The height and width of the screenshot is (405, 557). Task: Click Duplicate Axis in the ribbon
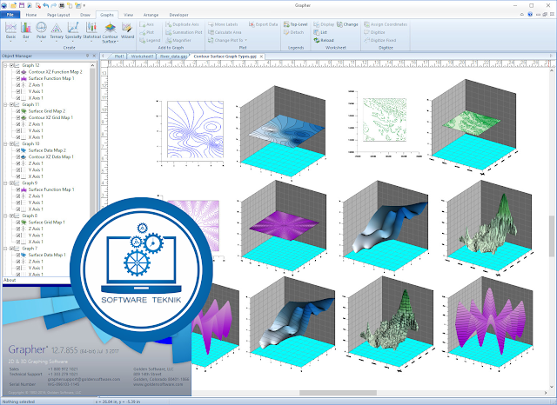tap(182, 24)
